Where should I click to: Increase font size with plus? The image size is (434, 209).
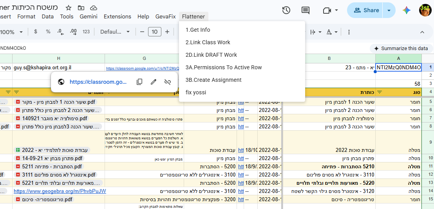(x=167, y=32)
